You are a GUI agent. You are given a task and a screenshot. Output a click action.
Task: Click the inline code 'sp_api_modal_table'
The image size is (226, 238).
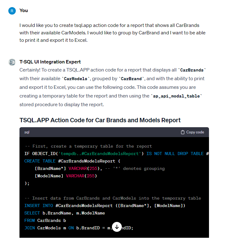click(x=176, y=96)
